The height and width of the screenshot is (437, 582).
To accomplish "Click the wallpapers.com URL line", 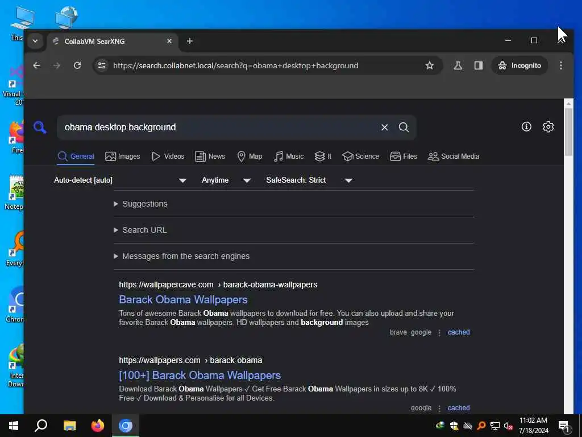I will tap(190, 360).
